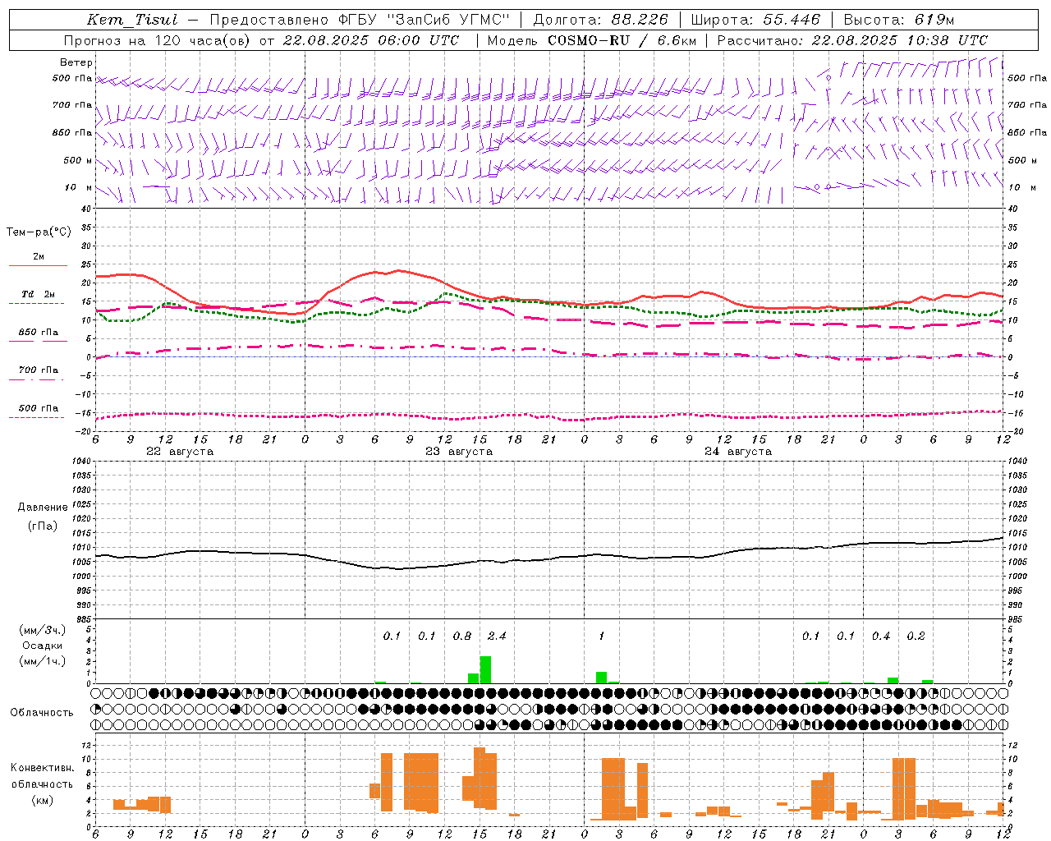1051x841 pixels.
Task: Click the date label 22 августа
Action: (x=180, y=452)
